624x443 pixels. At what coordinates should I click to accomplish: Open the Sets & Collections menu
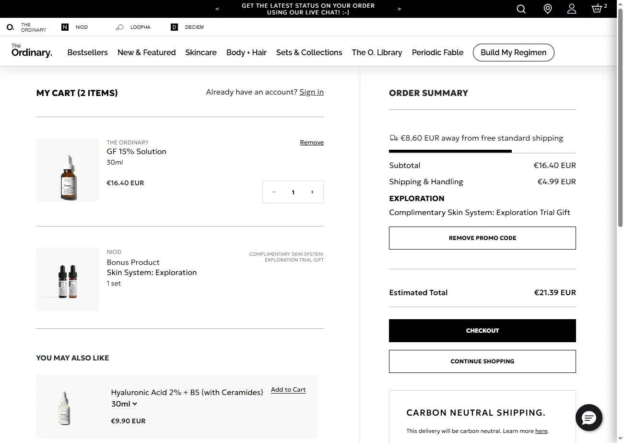pyautogui.click(x=309, y=52)
